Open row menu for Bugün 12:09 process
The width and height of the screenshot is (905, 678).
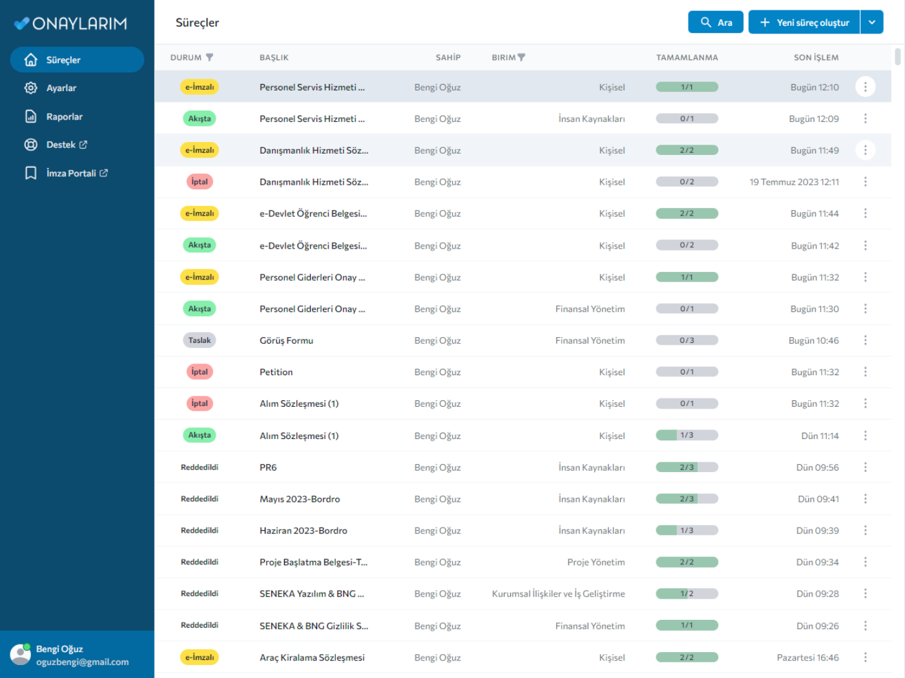click(x=865, y=118)
